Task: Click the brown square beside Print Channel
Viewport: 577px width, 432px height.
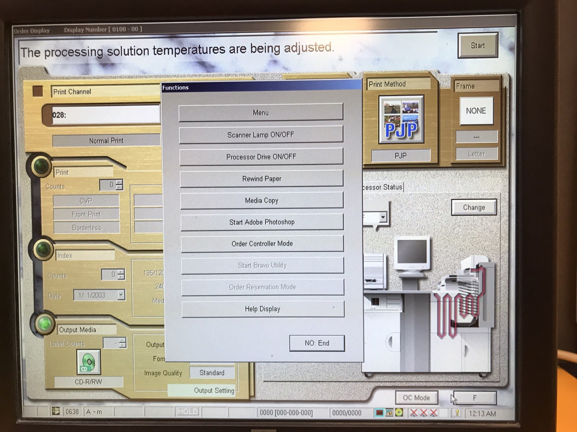Action: pos(38,91)
